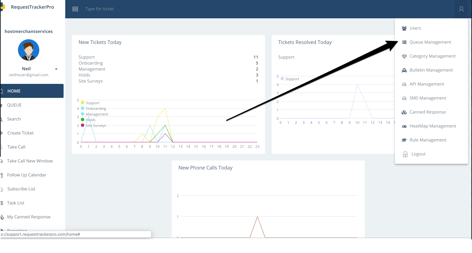Viewport: 472px width, 253px height.
Task: Click the hamburger menu icon in top bar
Action: [75, 9]
